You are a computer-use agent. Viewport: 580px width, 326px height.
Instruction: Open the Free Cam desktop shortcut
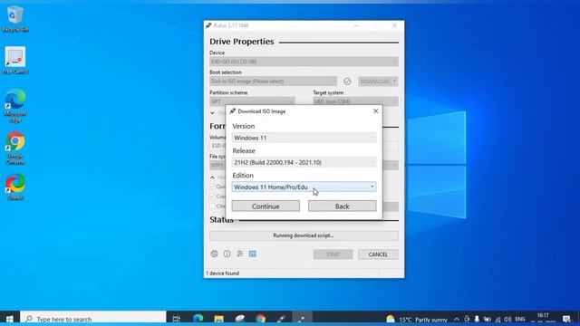click(x=15, y=61)
